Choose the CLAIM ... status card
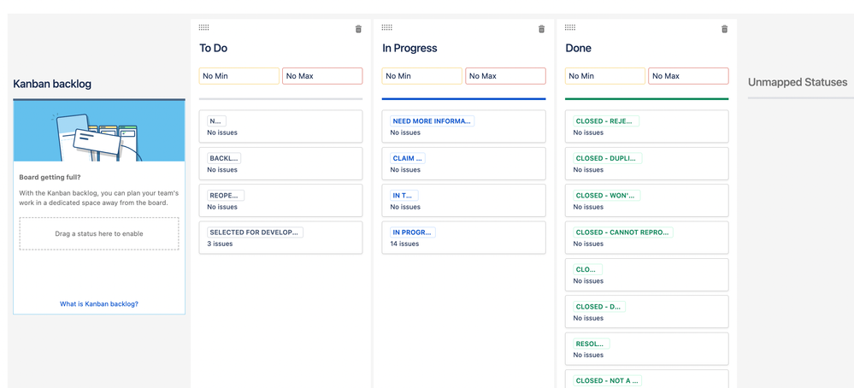This screenshot has height=388, width=854. point(463,163)
